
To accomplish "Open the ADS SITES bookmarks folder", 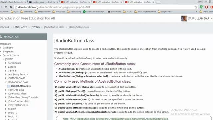I will 59,12.
